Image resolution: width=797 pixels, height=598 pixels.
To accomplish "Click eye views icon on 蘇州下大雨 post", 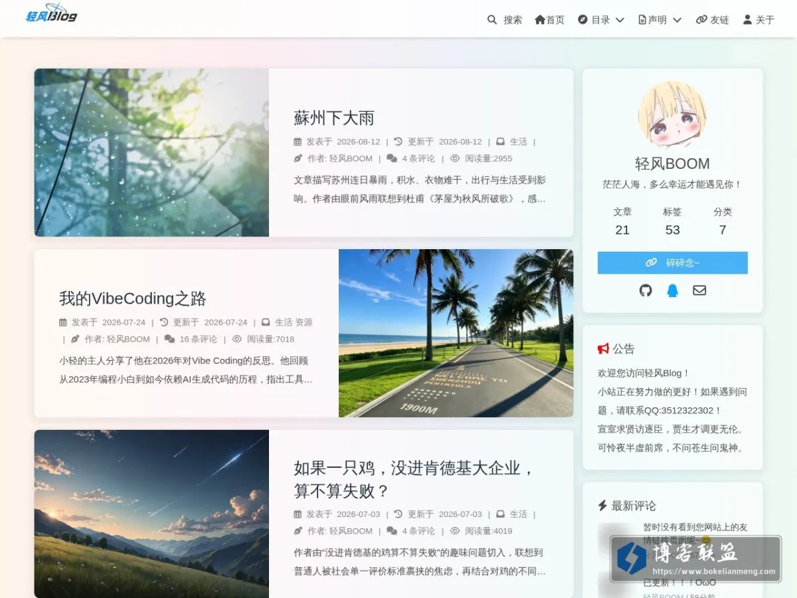I will [455, 158].
